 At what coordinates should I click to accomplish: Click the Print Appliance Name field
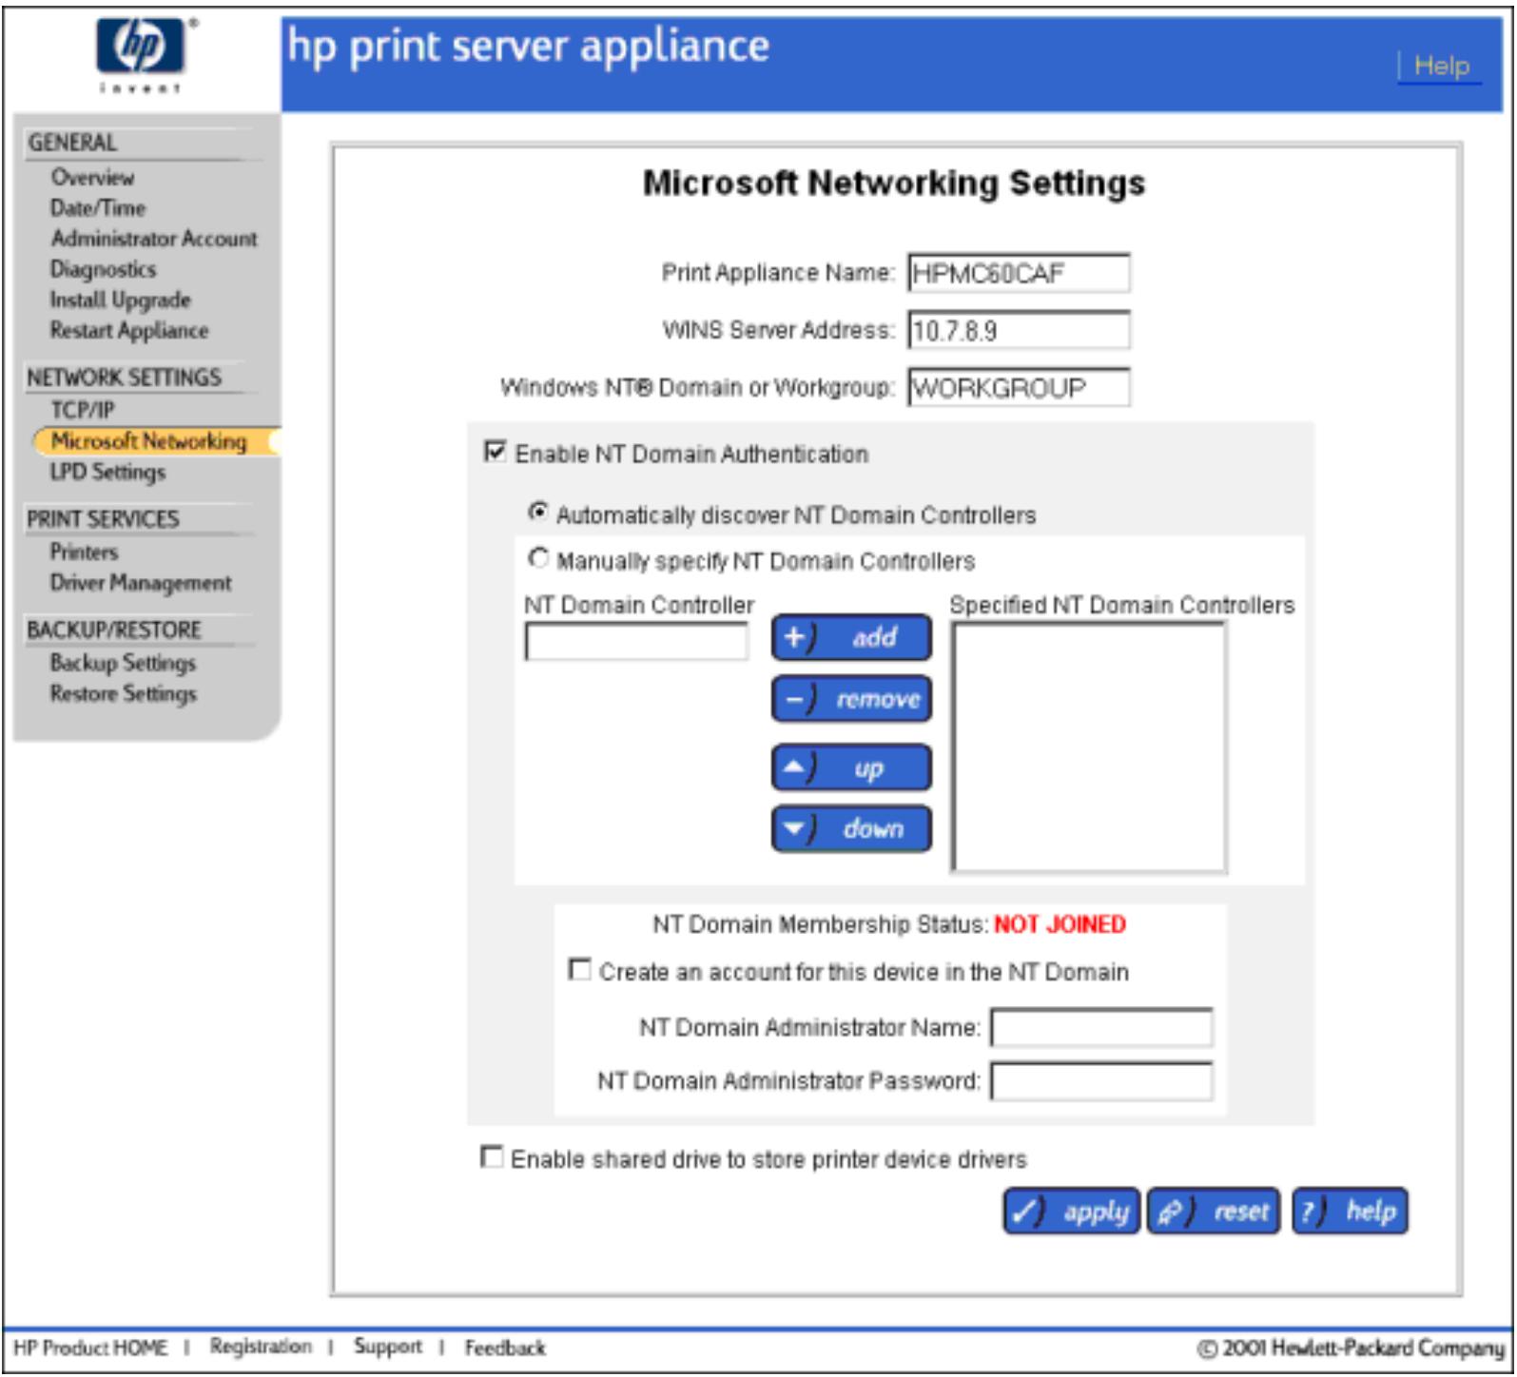[1019, 273]
